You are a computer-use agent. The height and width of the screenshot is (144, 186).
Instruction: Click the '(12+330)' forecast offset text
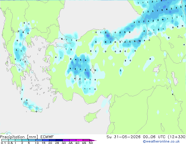click(177, 137)
